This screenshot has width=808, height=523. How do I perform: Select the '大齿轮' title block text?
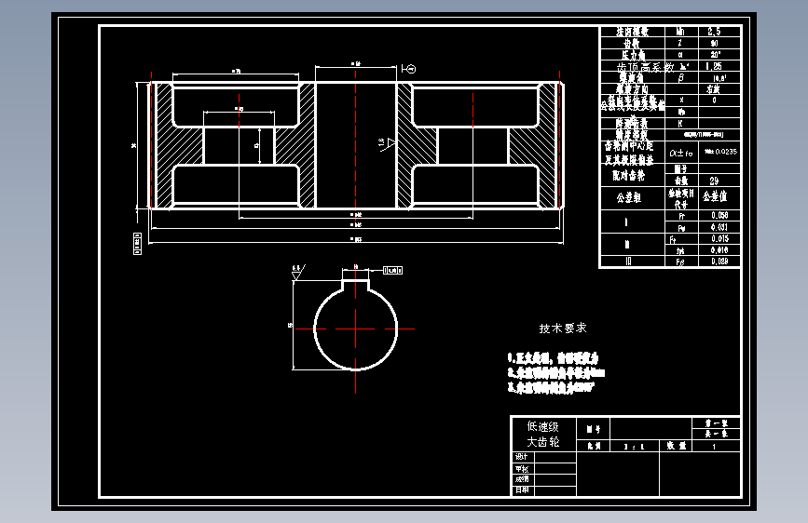click(x=543, y=442)
